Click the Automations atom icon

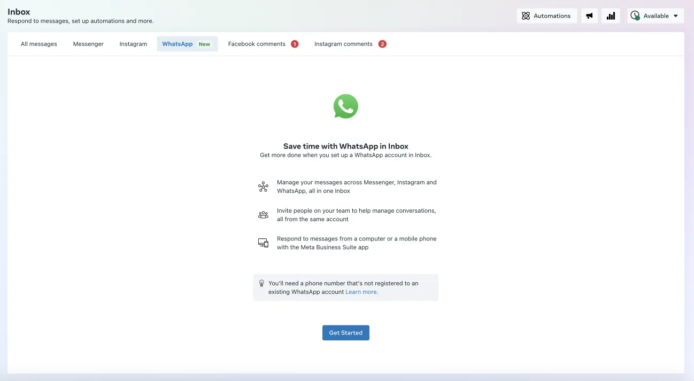(x=526, y=15)
